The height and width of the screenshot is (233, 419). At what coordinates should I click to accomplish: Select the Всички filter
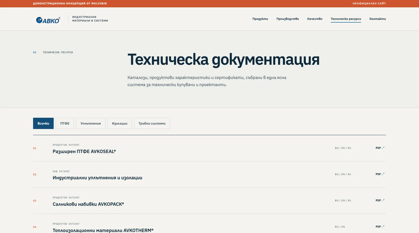click(x=43, y=123)
